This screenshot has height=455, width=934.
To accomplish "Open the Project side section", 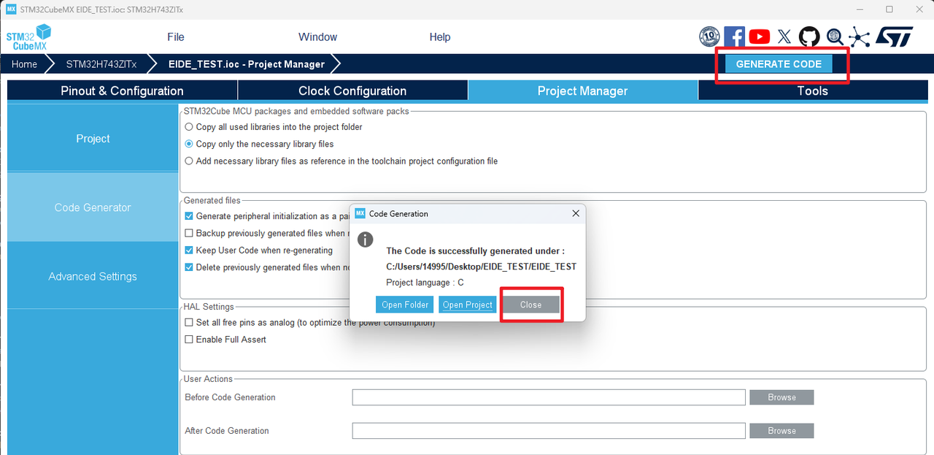I will [x=93, y=138].
